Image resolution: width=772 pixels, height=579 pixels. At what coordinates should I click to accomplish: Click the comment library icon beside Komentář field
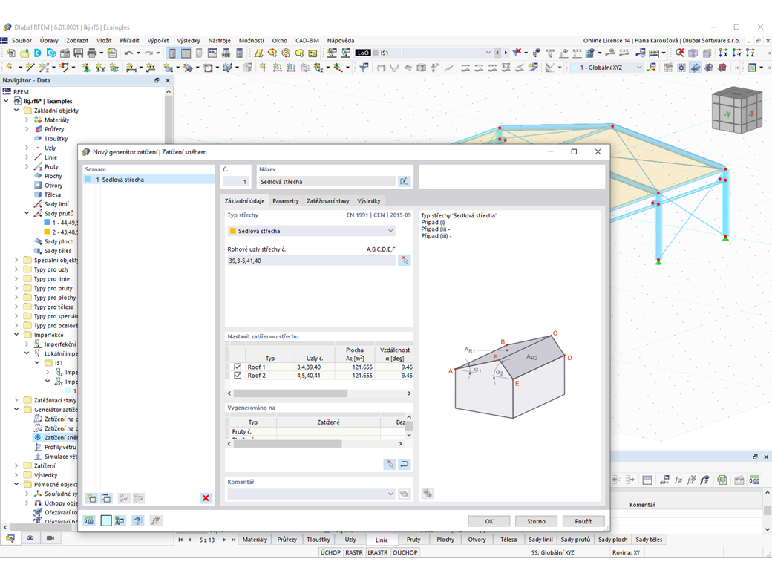point(405,494)
